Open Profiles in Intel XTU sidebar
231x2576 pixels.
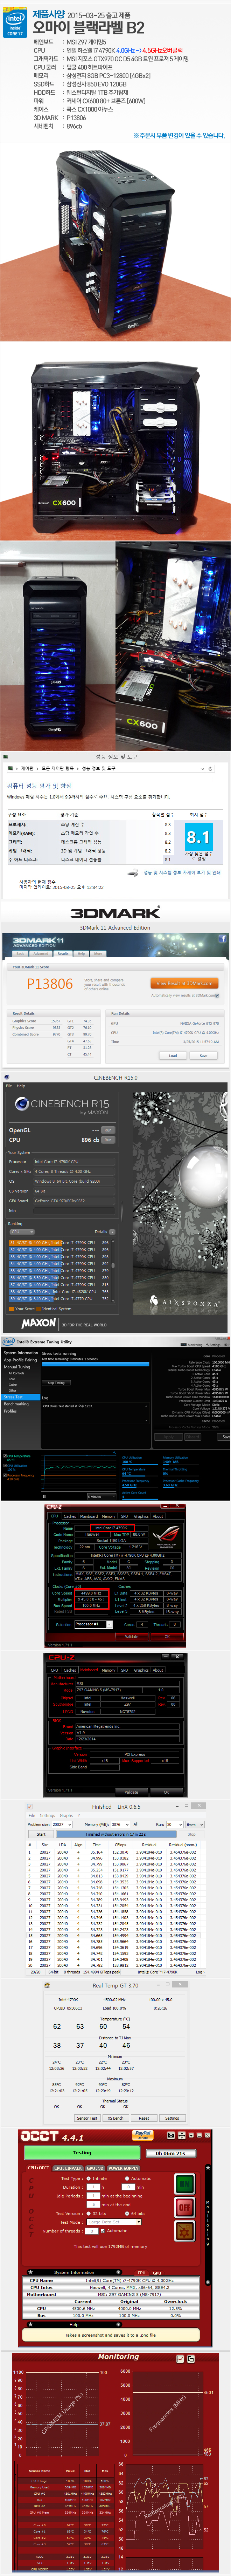click(10, 1411)
